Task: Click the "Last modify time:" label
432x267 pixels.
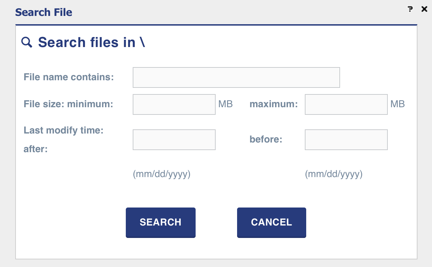Action: [64, 130]
